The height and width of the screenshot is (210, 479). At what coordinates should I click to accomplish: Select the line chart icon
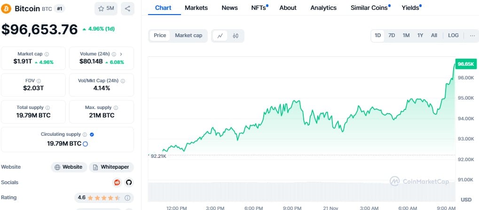point(220,36)
